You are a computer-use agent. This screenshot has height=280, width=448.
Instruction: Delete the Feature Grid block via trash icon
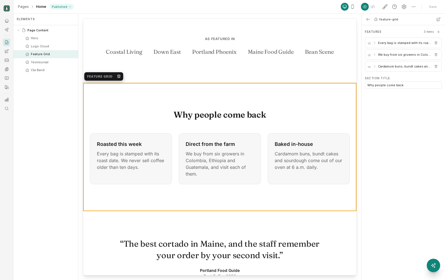[x=119, y=76]
